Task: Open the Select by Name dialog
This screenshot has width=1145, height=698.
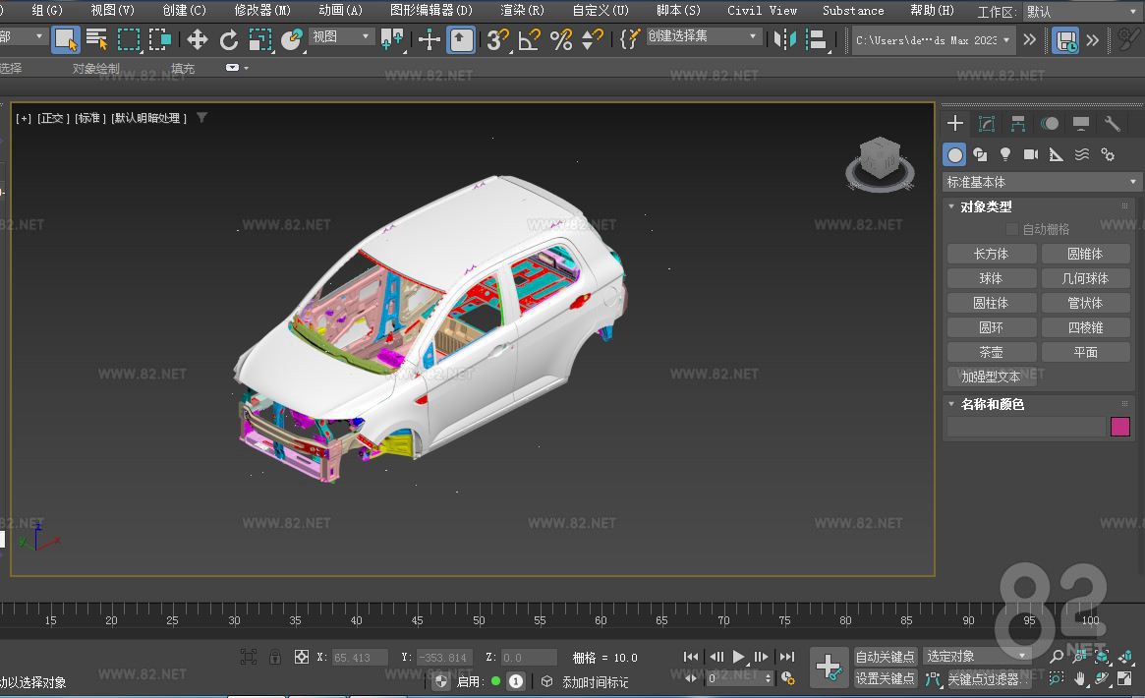Action: [97, 40]
